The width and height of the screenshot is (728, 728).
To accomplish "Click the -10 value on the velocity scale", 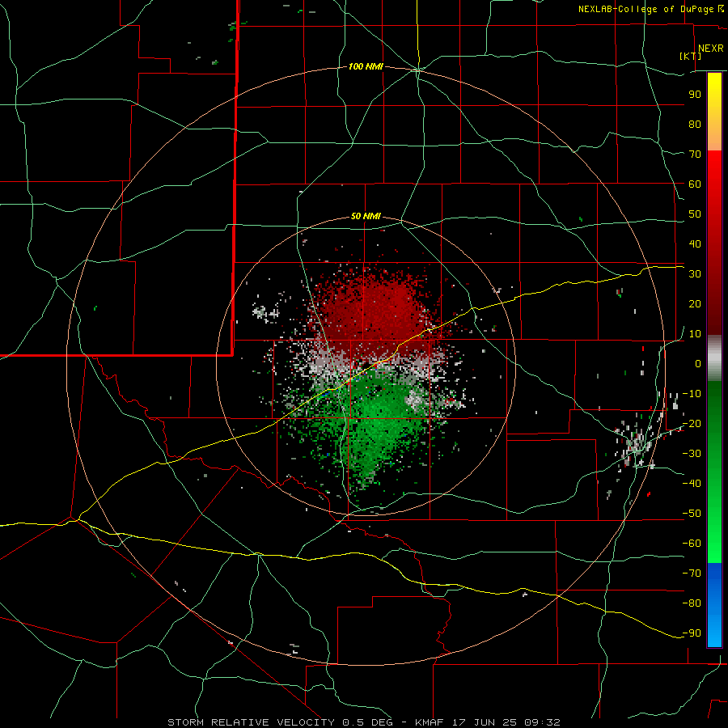I will (692, 394).
